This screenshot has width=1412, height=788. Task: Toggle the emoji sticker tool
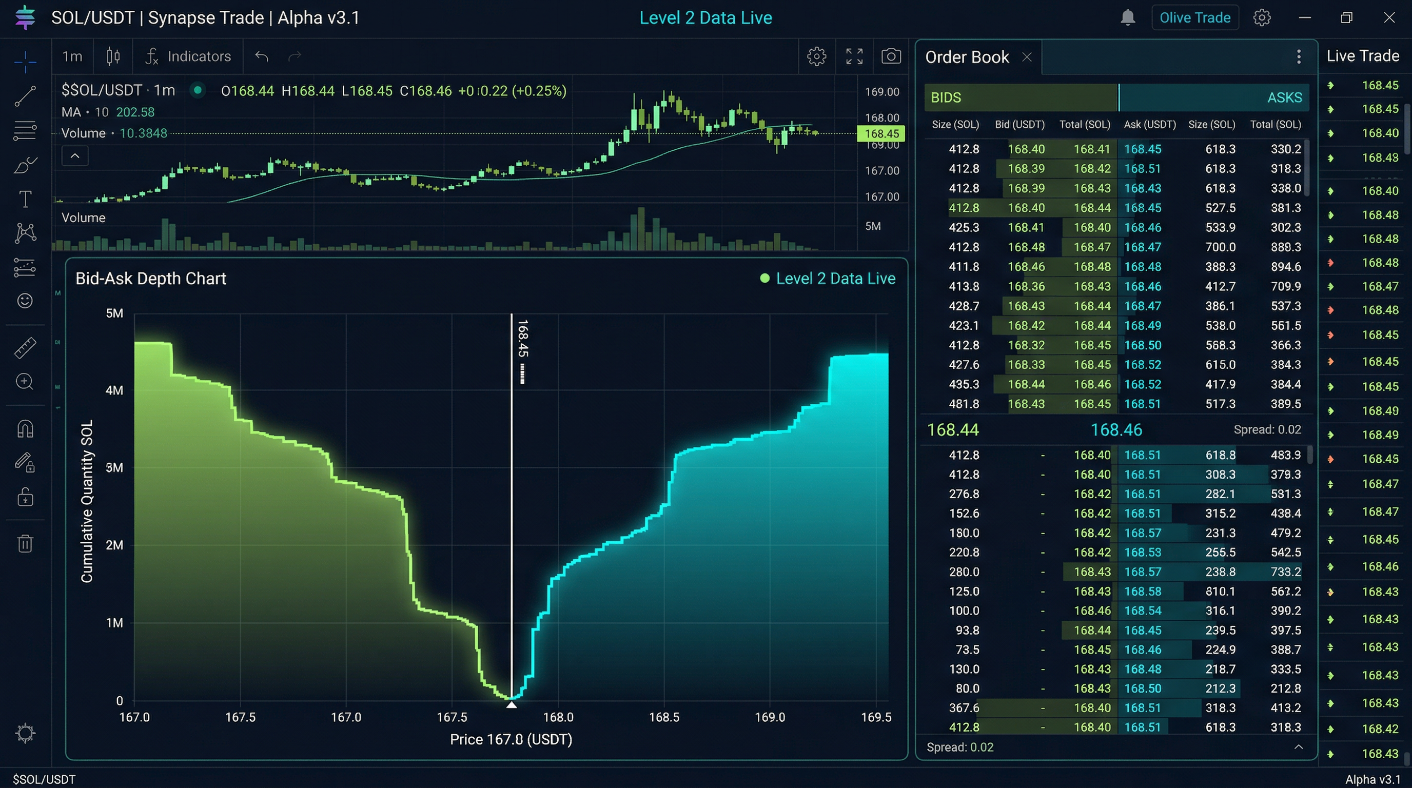(x=25, y=301)
